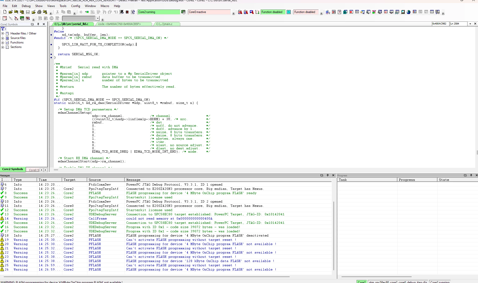Toggle breakpoint marker at return SERIAL_MSG_OK line

click(51, 54)
